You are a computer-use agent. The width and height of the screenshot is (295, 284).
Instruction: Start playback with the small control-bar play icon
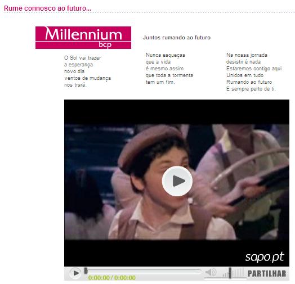75,273
